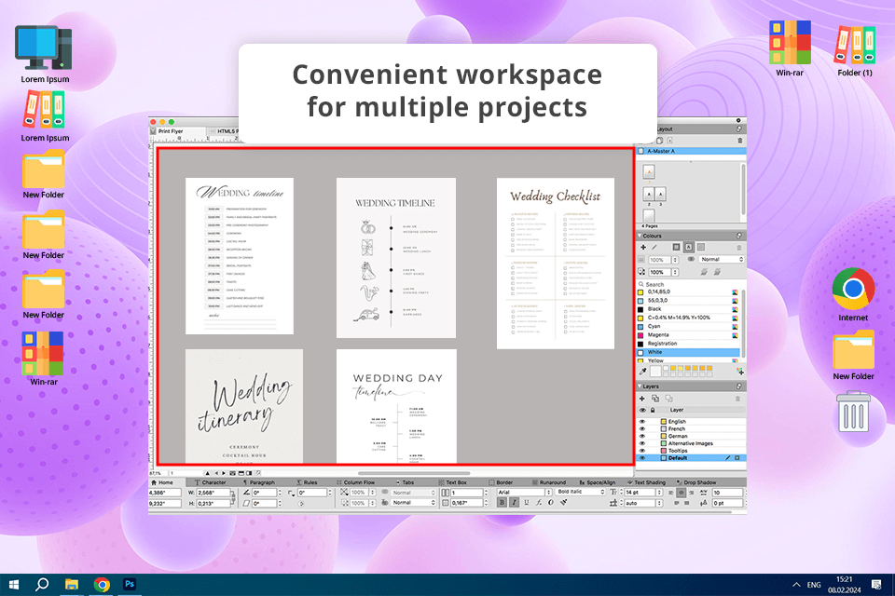Select the Magenta colour in list
Viewport: 895px width, 596px height.
pos(688,335)
